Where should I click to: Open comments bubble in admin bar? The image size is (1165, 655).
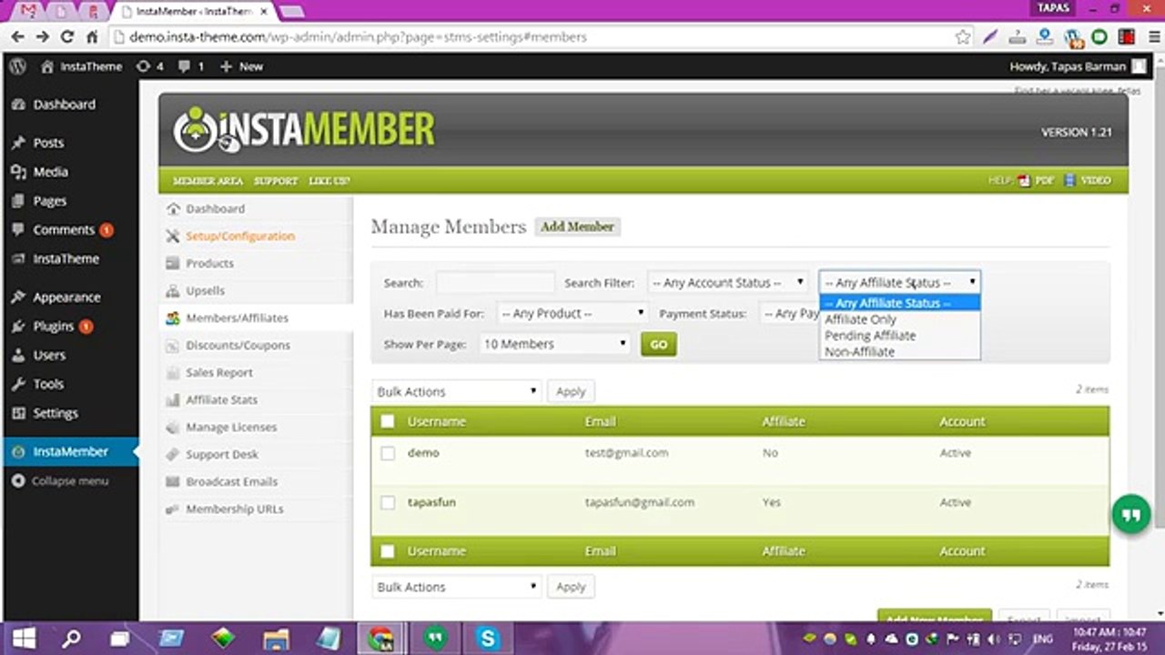[191, 66]
